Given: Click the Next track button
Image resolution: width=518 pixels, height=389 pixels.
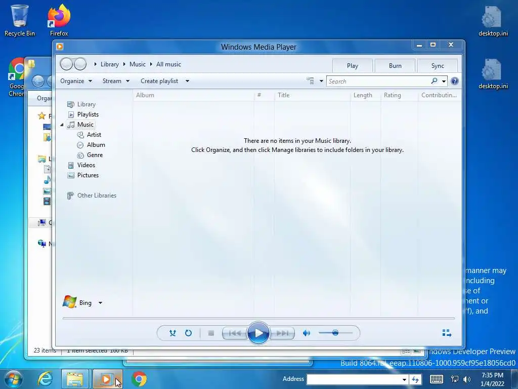Looking at the screenshot, I should click(x=282, y=333).
